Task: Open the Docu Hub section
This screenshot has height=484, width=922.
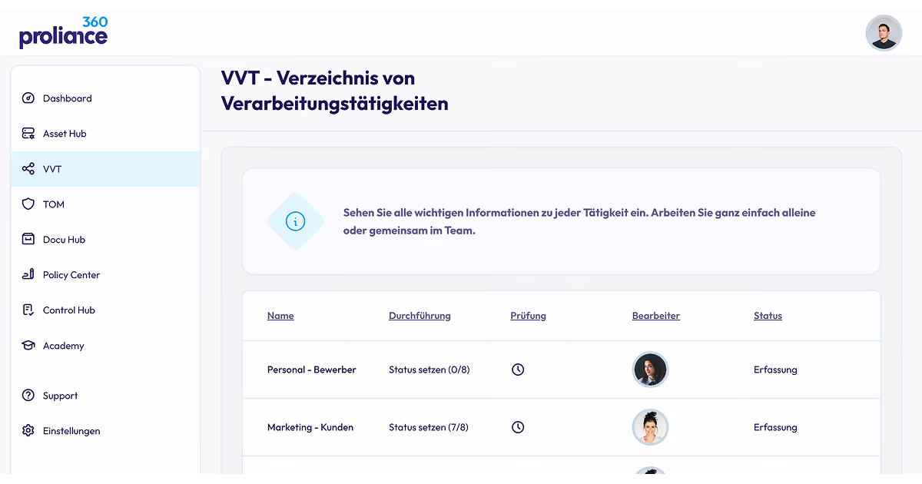Action: 105,240
